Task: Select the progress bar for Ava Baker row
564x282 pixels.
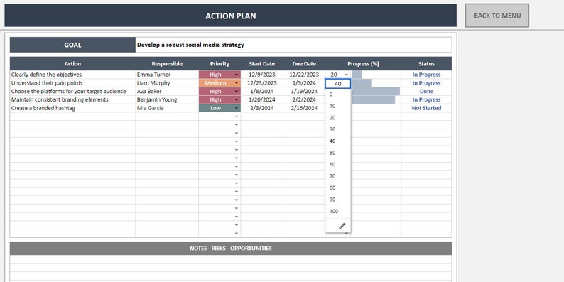Action: [376, 92]
